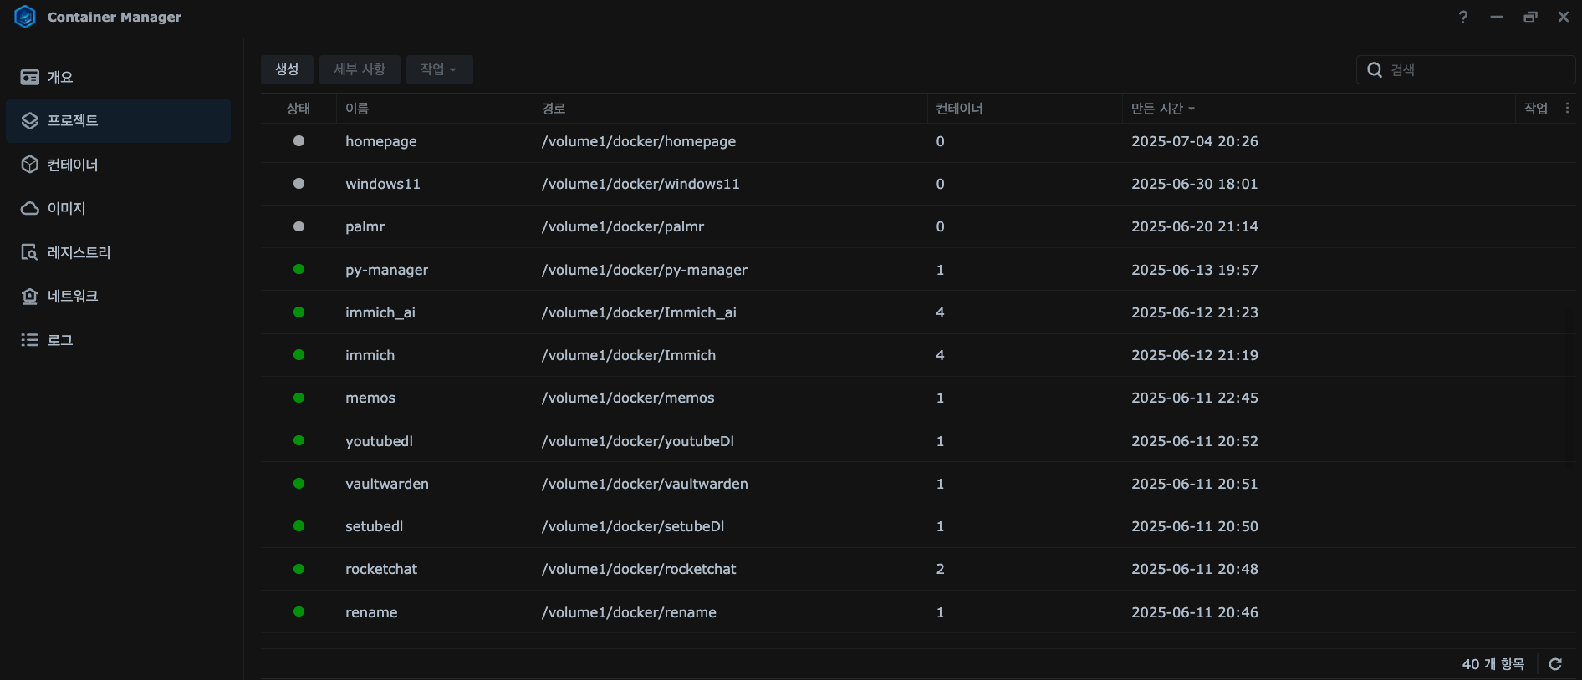
Task: Click the 세부 사항 details button
Action: [360, 69]
